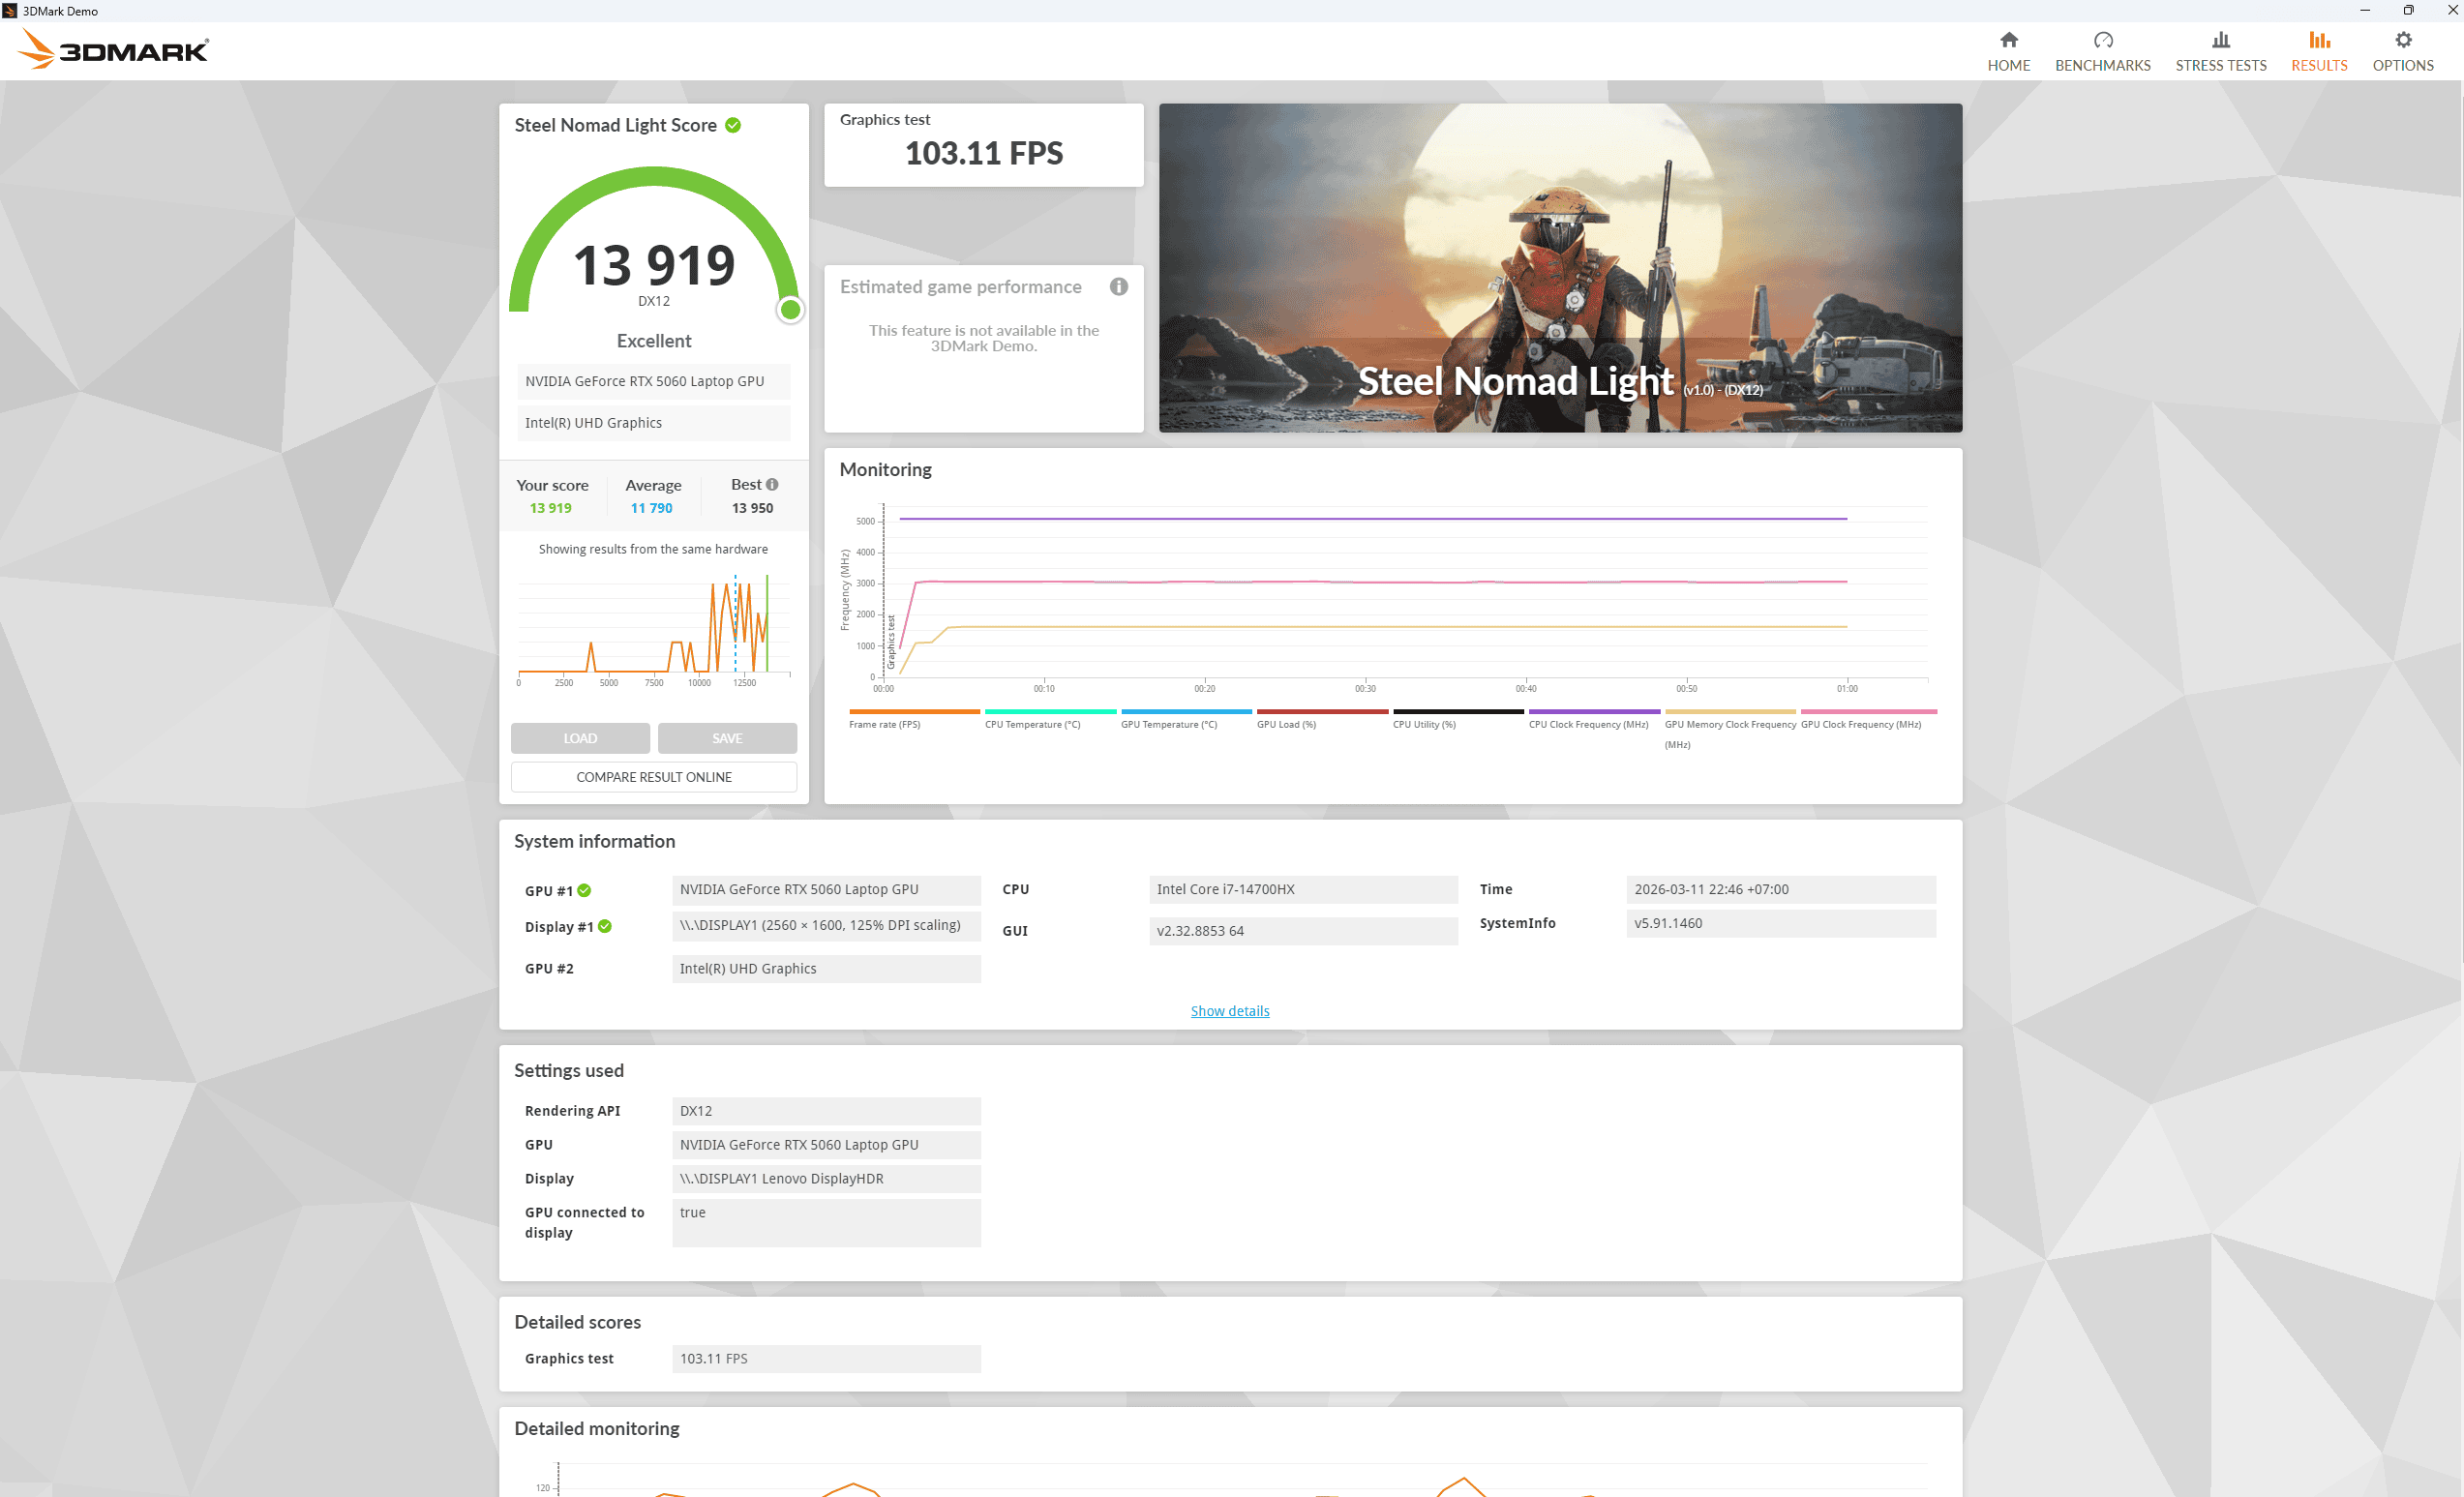Click the info icon next to Best
Image resolution: width=2464 pixels, height=1497 pixels.
[772, 484]
